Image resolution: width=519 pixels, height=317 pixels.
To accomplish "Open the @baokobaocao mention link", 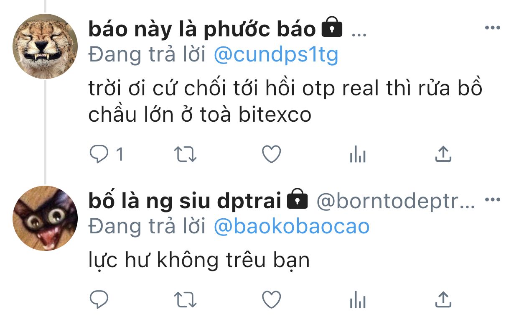I will 291,226.
